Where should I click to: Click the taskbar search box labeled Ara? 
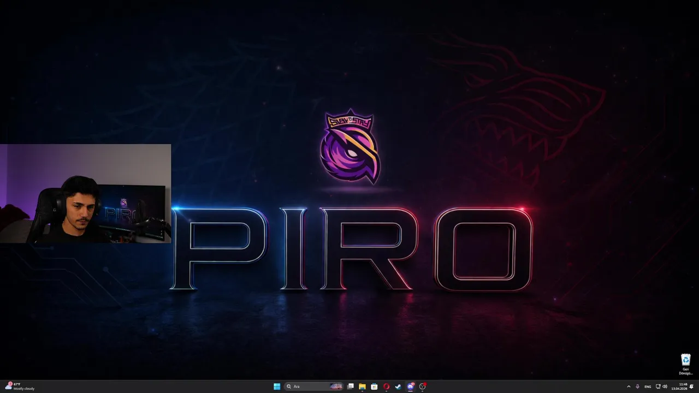click(x=314, y=386)
